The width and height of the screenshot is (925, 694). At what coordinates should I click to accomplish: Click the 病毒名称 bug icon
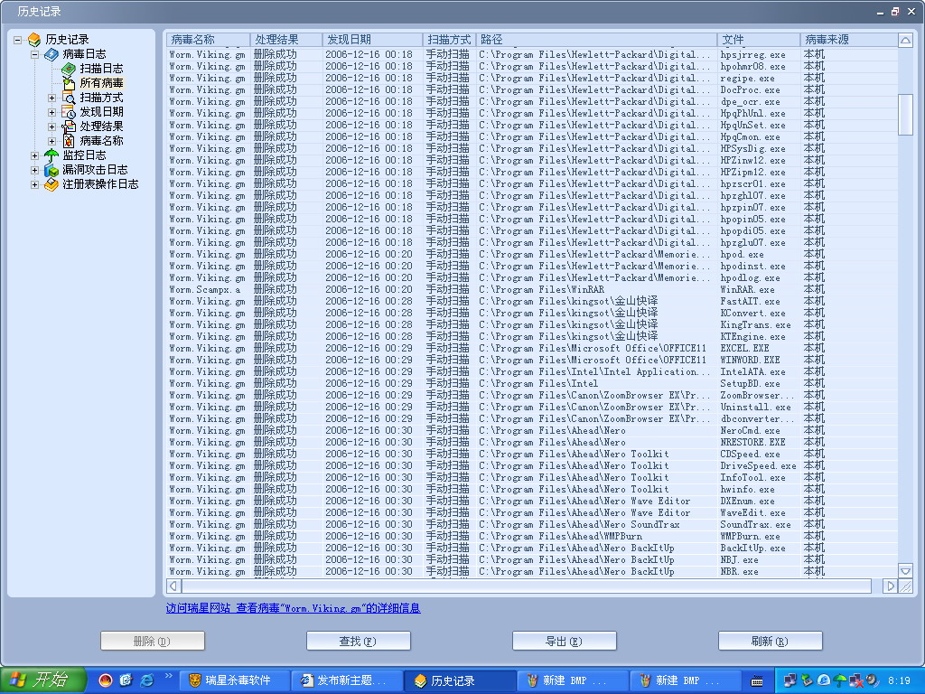[x=69, y=141]
